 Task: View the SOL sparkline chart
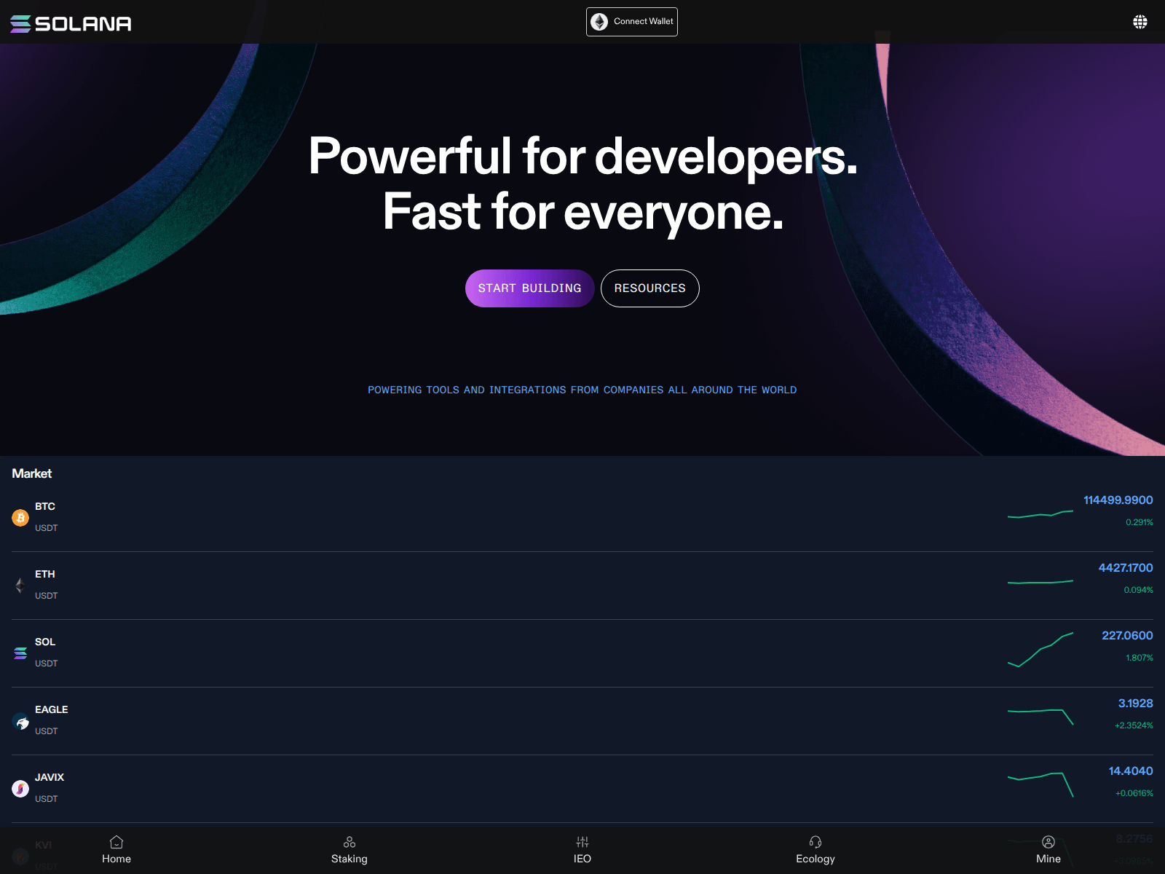tap(1040, 650)
